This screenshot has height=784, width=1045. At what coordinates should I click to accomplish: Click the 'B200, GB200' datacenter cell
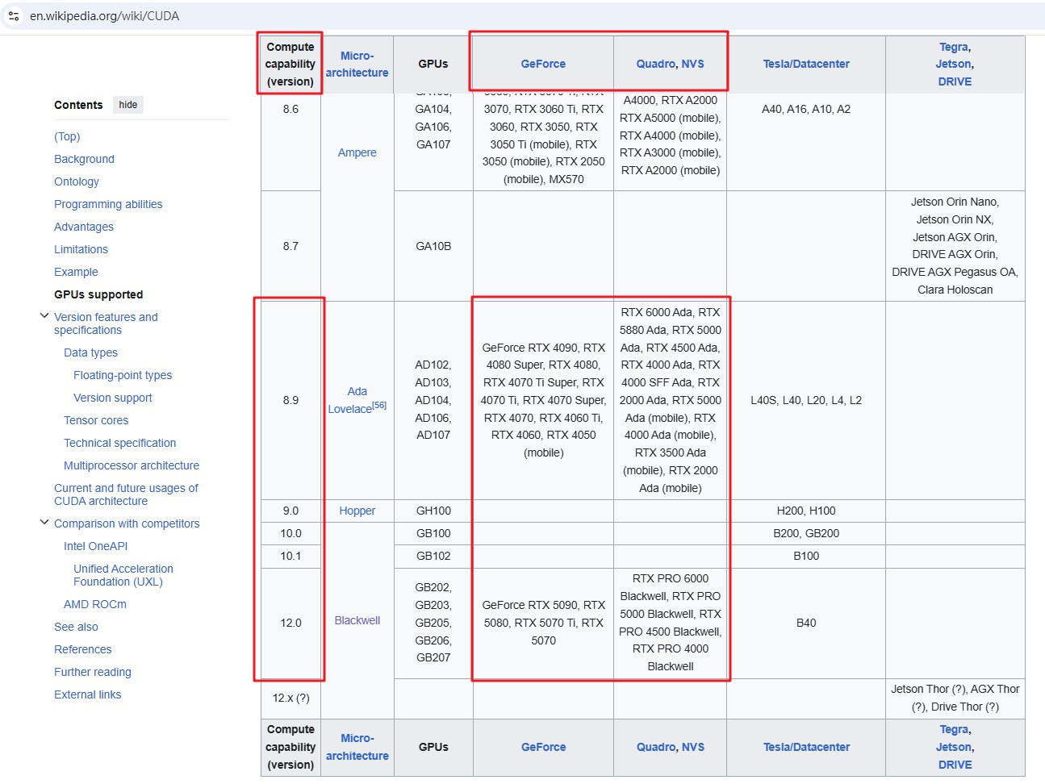(x=806, y=533)
